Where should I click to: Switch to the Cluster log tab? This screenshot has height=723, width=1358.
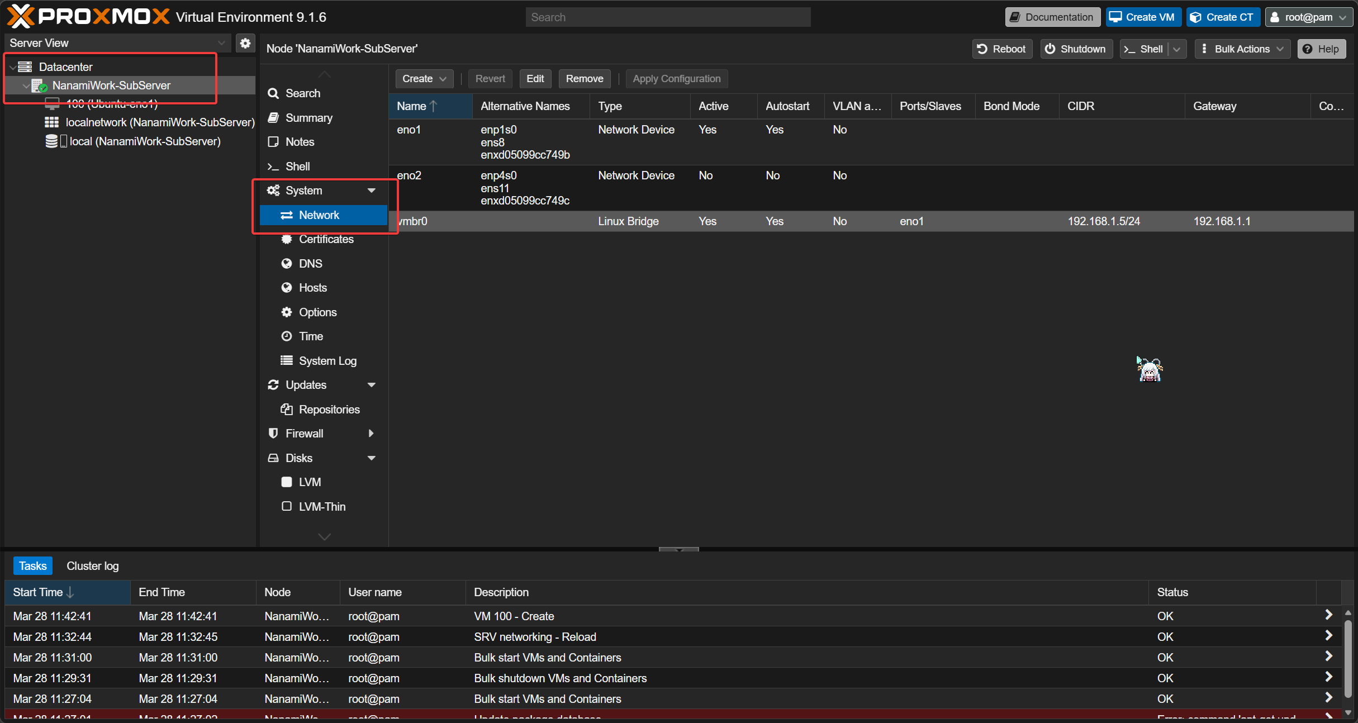click(x=93, y=566)
